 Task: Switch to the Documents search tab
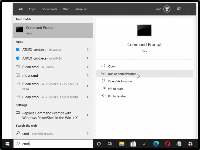pyautogui.click(x=49, y=9)
